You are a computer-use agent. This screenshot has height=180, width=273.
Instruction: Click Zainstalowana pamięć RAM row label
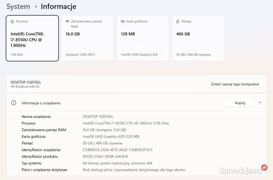(44, 130)
